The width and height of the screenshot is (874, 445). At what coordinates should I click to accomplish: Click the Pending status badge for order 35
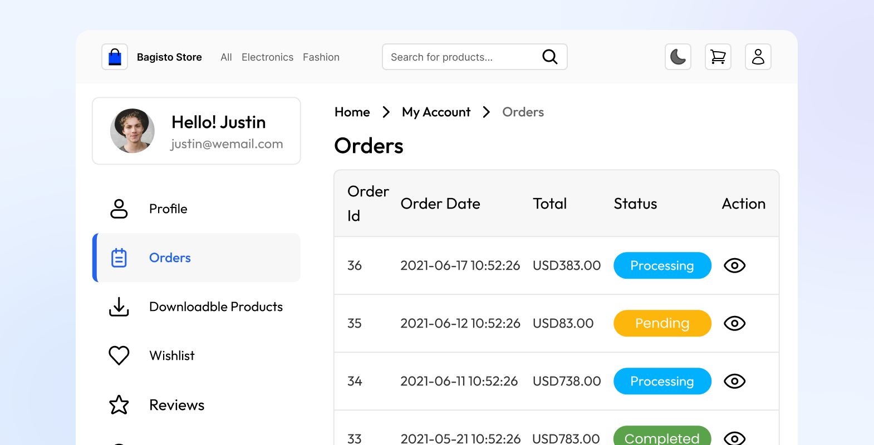click(662, 323)
